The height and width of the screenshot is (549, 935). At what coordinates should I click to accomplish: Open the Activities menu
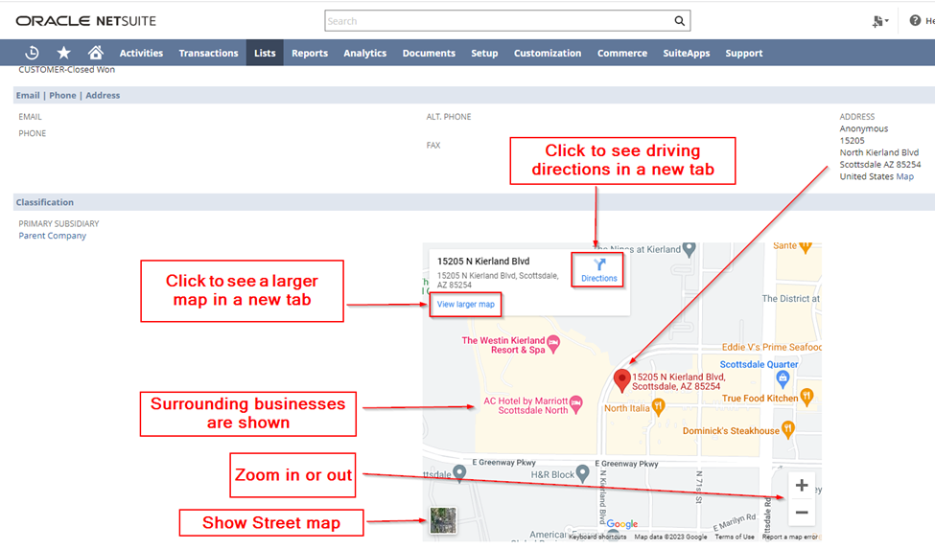click(x=141, y=53)
